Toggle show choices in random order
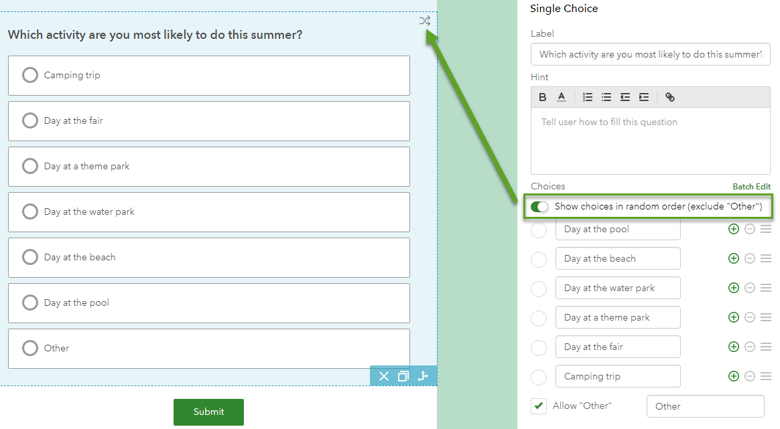The image size is (780, 429). pos(539,206)
